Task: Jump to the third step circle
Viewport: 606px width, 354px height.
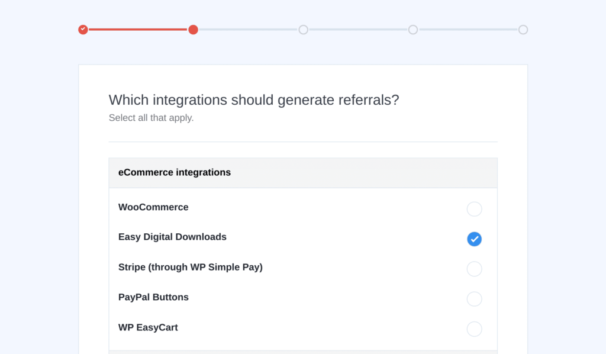Action: [x=304, y=30]
